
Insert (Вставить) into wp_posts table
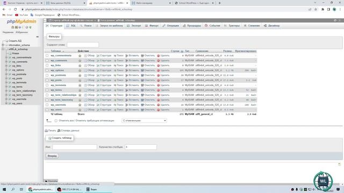click(132, 80)
